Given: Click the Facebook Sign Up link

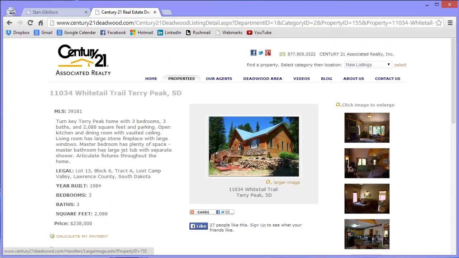Looking at the screenshot, I should [258, 225].
